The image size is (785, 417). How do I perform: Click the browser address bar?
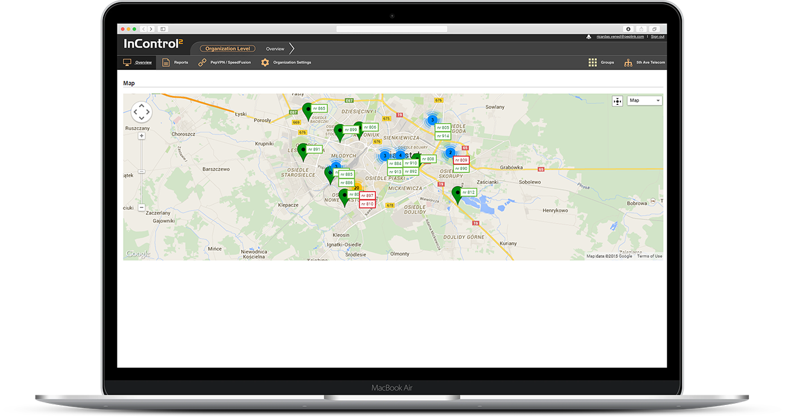[x=392, y=29]
